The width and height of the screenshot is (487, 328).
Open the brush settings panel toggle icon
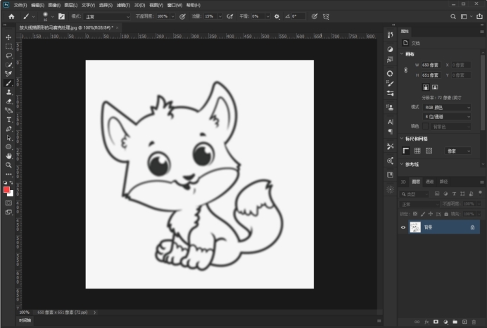point(61,16)
